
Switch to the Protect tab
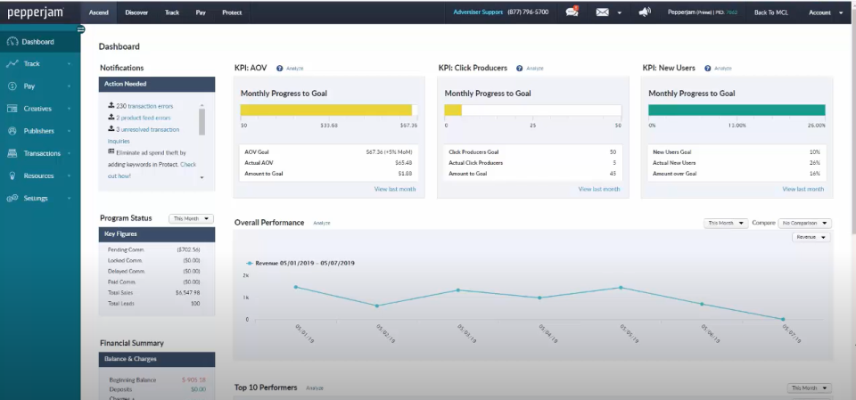(232, 12)
